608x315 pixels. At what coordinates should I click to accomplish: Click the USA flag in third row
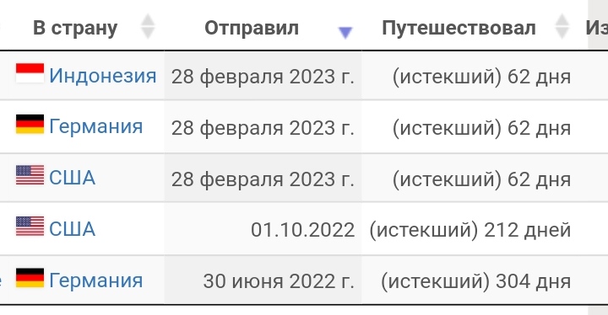(30, 175)
